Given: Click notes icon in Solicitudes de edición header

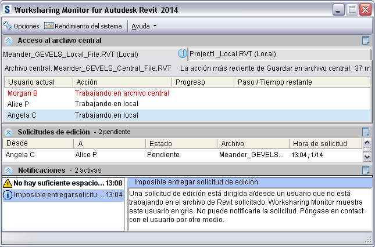Looking at the screenshot, I should coord(366,132).
